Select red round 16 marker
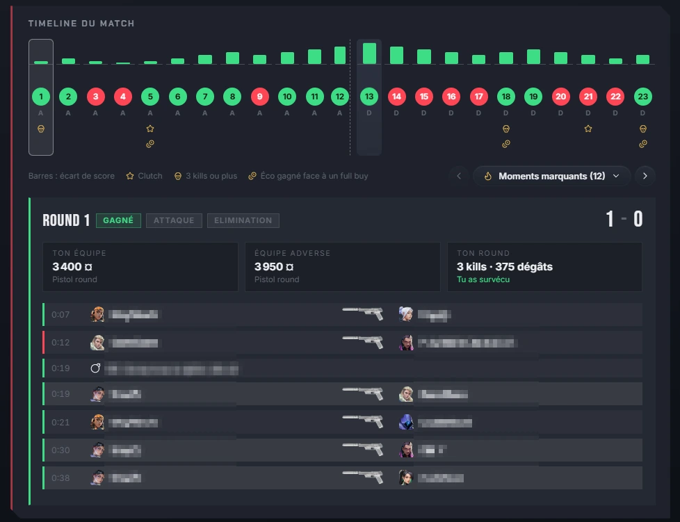This screenshot has width=680, height=522. 451,96
